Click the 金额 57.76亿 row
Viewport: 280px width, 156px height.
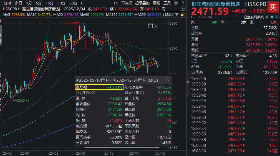click(x=234, y=28)
